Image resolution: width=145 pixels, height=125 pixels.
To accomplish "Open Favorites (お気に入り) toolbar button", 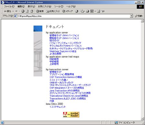I will 53,11.
